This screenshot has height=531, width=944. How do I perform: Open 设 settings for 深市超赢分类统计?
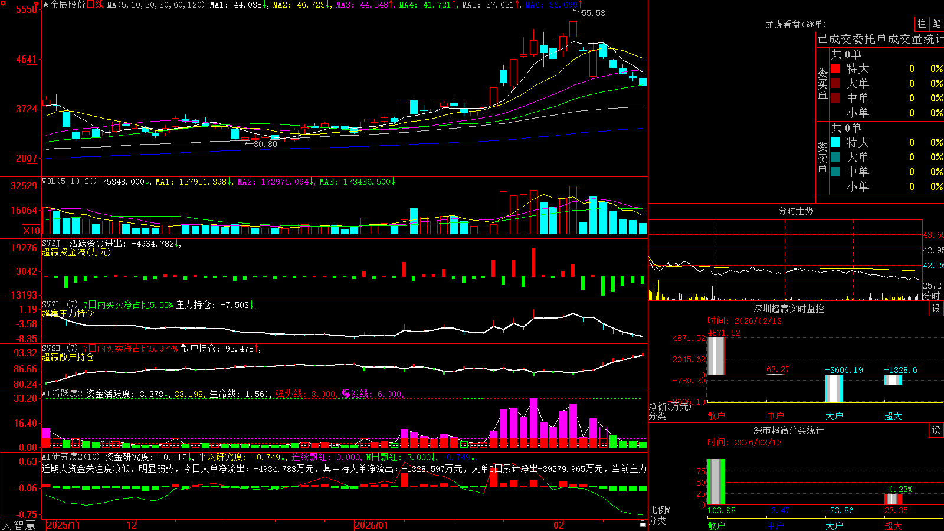936,430
